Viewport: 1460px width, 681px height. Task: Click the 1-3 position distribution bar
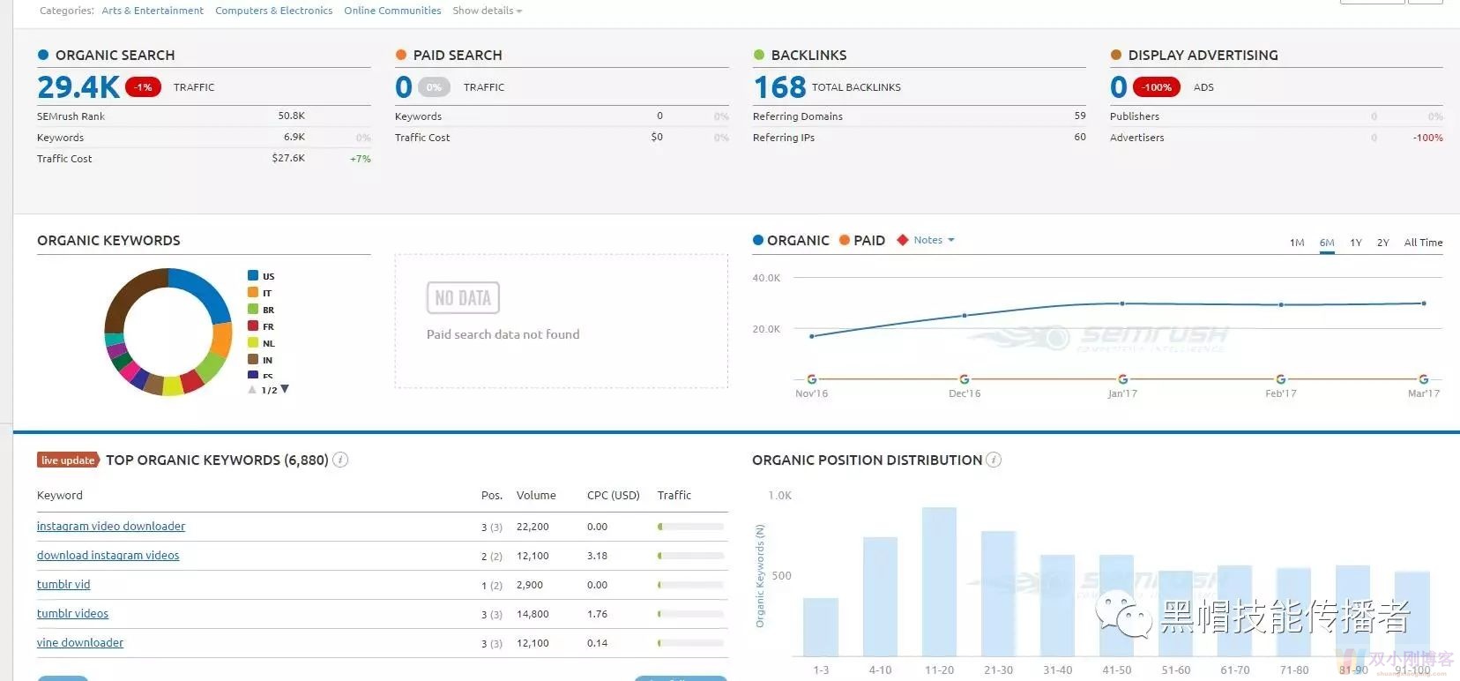tap(821, 627)
